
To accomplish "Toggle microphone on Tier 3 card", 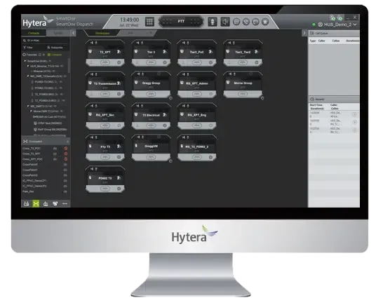I will pos(142,43).
